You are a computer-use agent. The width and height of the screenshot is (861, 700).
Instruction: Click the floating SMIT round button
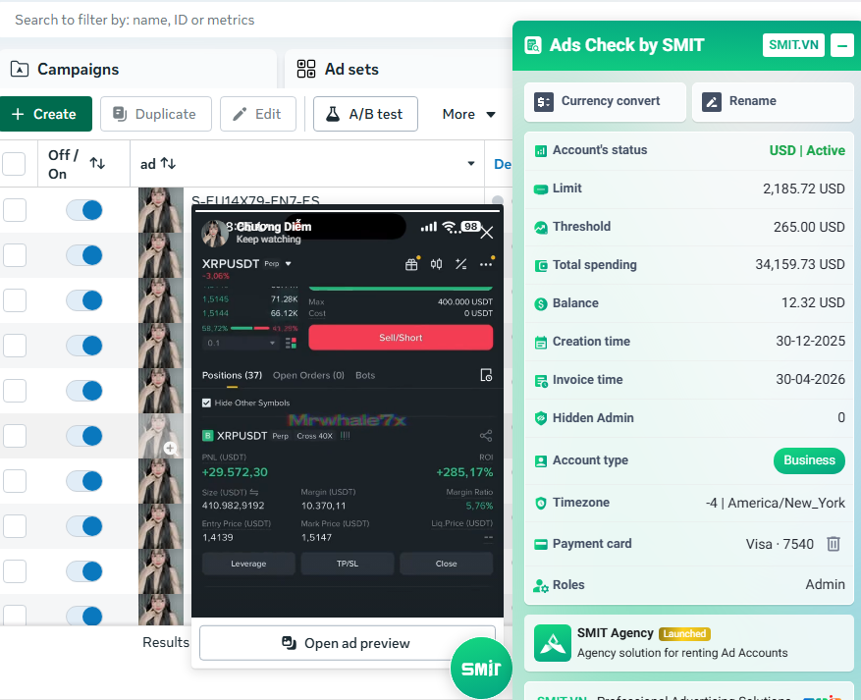tap(481, 669)
